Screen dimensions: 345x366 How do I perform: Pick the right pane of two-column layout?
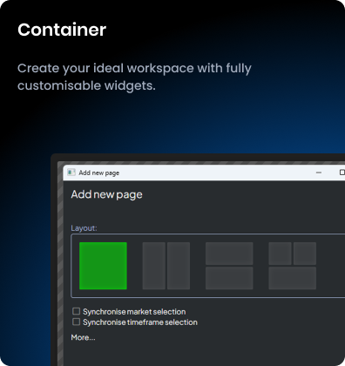pyautogui.click(x=179, y=266)
